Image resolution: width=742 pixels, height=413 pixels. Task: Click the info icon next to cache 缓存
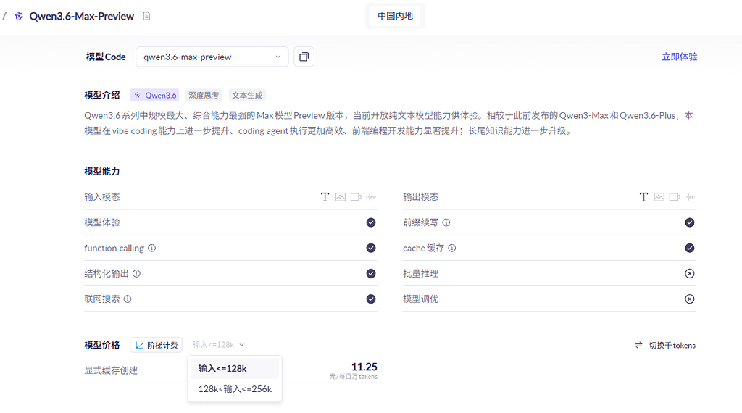point(452,248)
